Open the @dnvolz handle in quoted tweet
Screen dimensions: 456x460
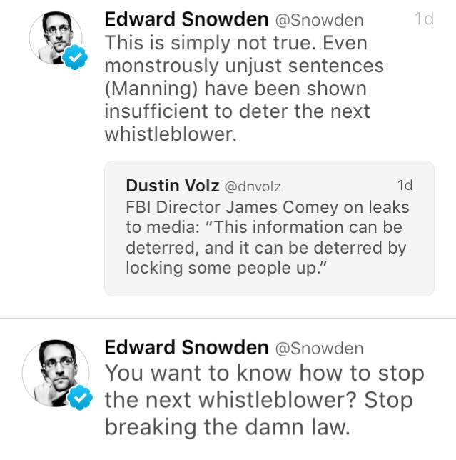253,186
